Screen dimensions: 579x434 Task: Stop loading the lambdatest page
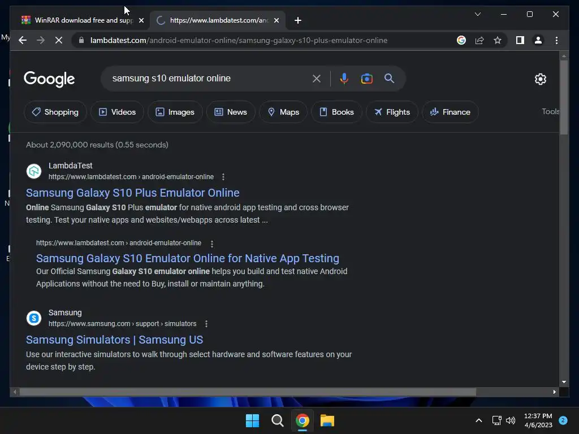tap(59, 40)
